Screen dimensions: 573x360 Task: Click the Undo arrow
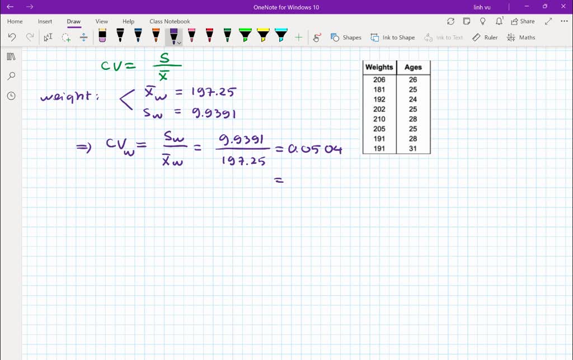point(12,37)
